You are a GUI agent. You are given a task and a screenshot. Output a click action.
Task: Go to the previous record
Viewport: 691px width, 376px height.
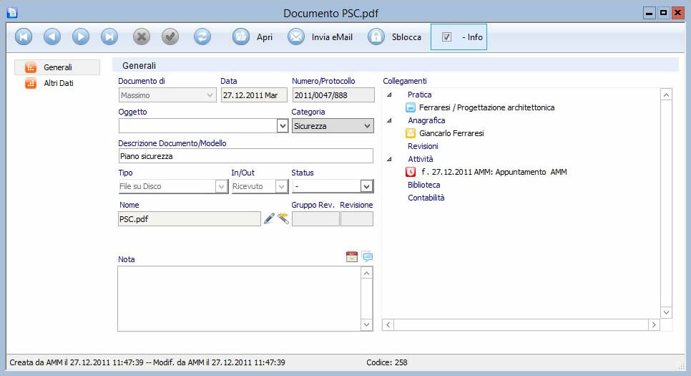point(52,37)
